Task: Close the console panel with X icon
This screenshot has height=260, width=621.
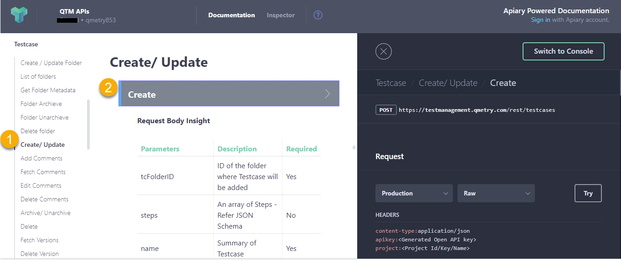Action: click(384, 51)
